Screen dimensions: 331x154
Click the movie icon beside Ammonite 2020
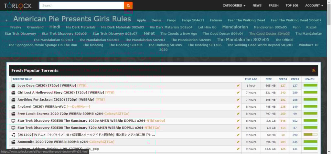14,142
